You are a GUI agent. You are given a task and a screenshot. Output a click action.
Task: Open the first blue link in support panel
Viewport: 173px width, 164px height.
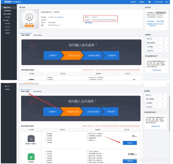click(x=150, y=21)
